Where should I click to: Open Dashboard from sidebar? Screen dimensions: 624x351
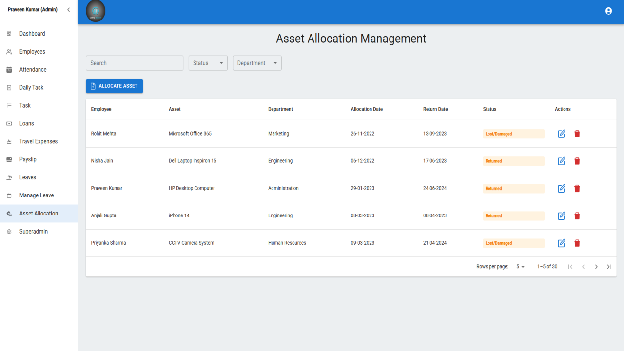39,34
